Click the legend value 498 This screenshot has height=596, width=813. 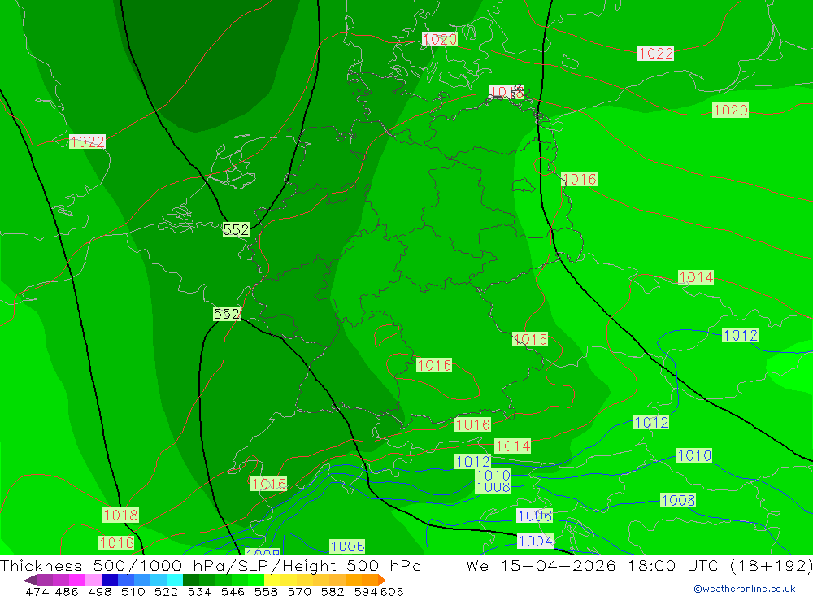pyautogui.click(x=99, y=591)
